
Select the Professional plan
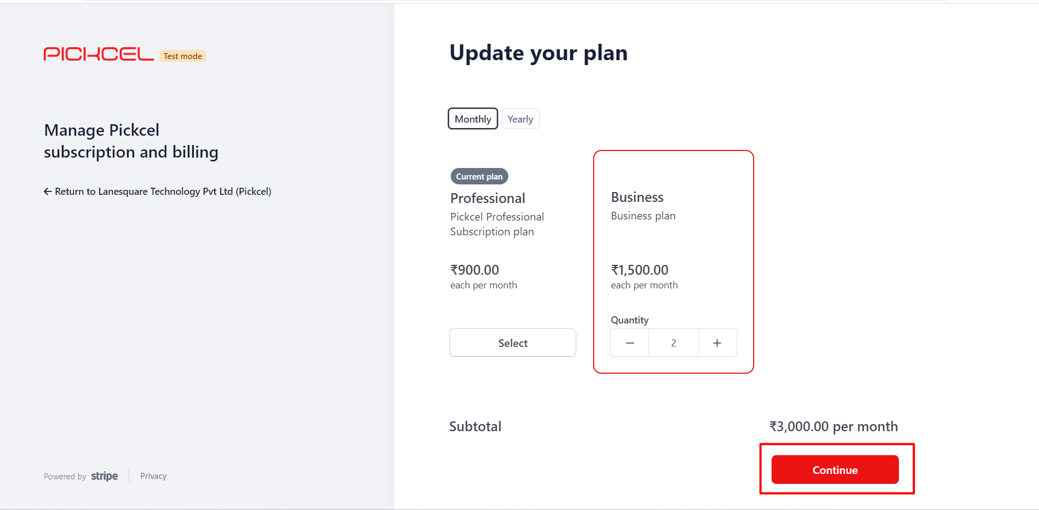[x=513, y=343]
